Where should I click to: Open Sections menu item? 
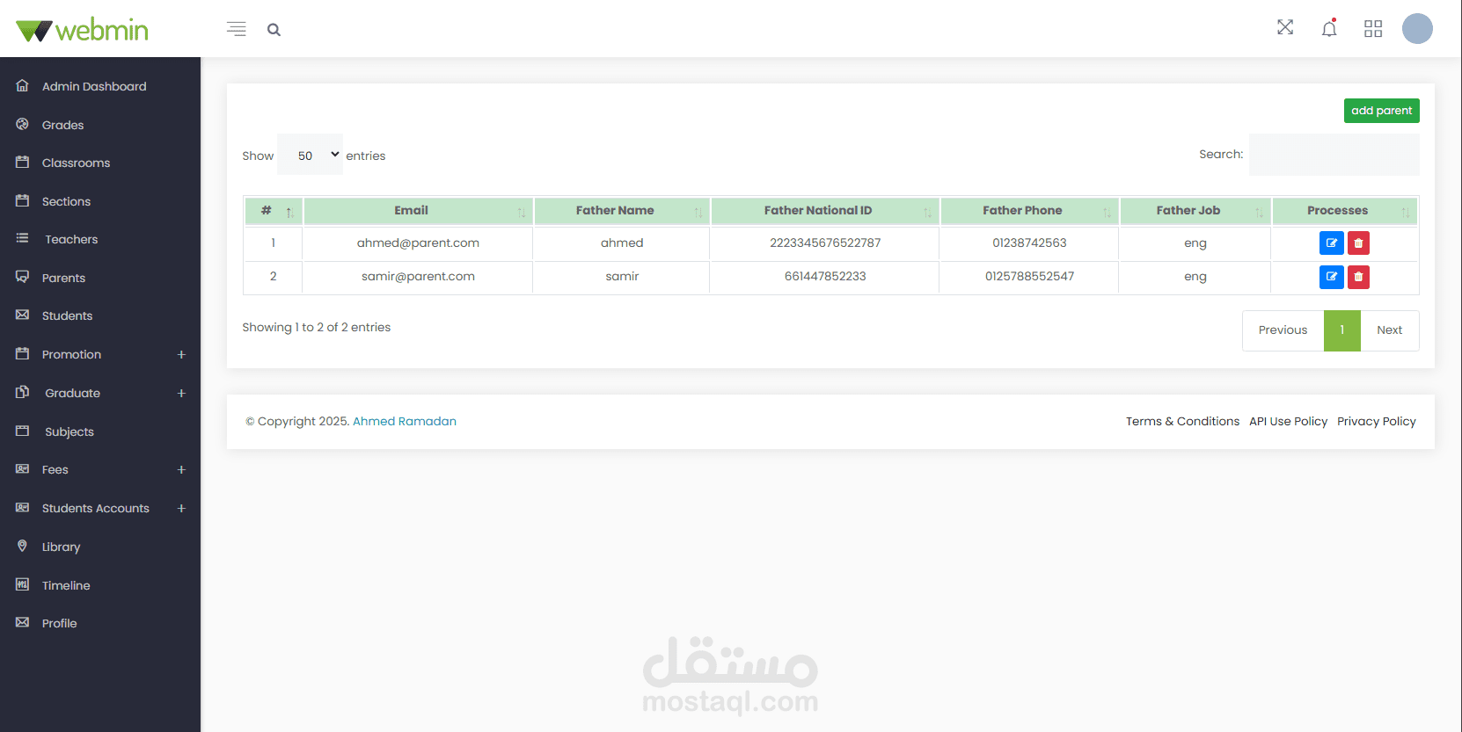point(66,201)
